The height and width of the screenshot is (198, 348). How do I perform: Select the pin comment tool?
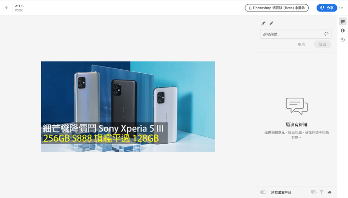(263, 23)
